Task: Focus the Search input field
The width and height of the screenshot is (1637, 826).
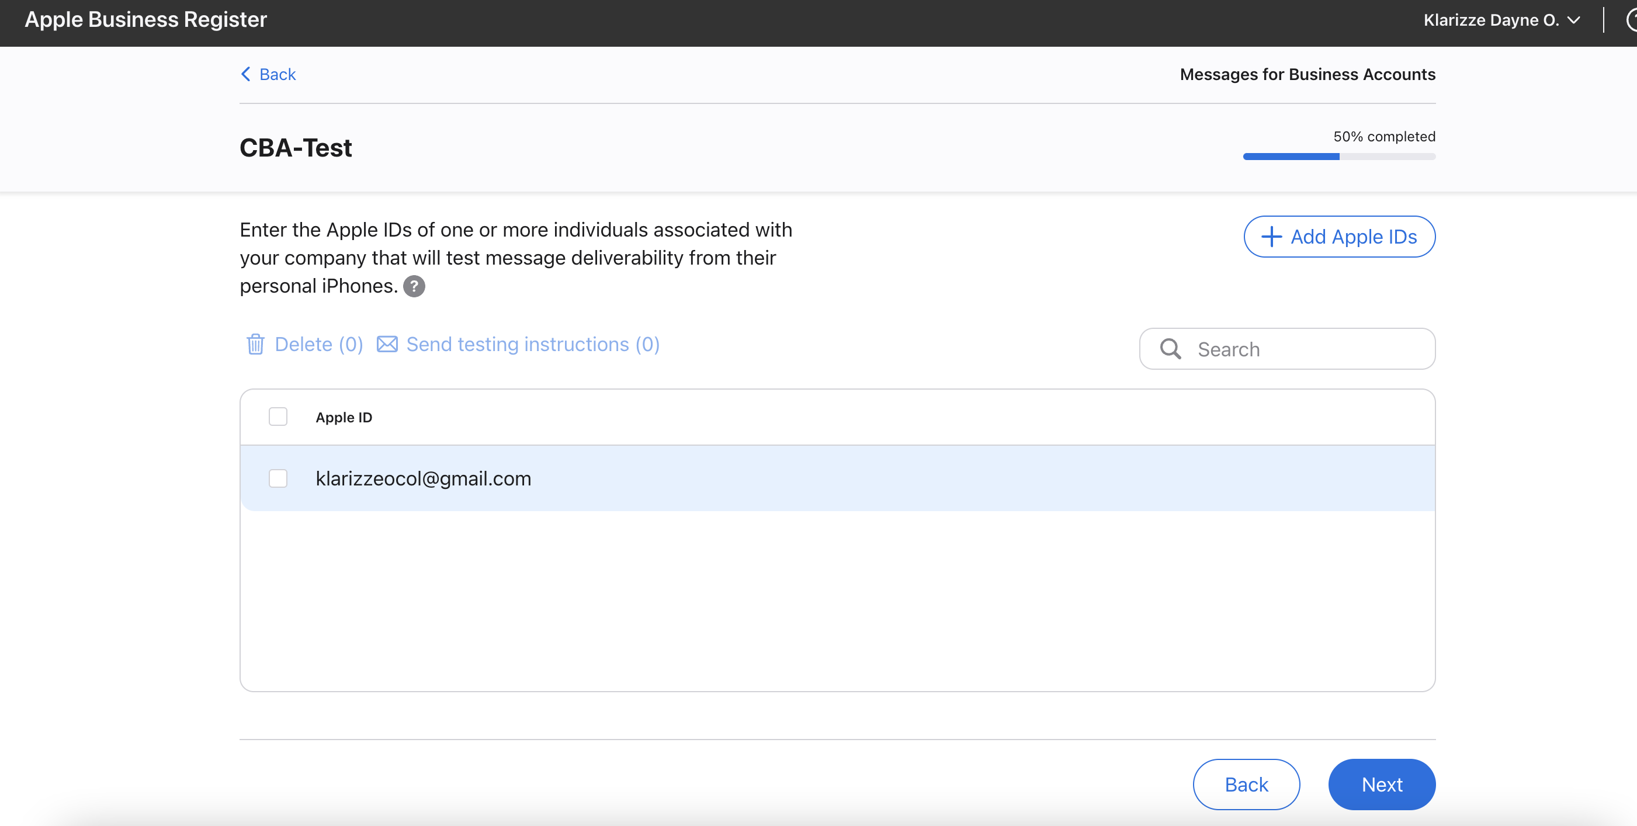Action: (x=1287, y=349)
